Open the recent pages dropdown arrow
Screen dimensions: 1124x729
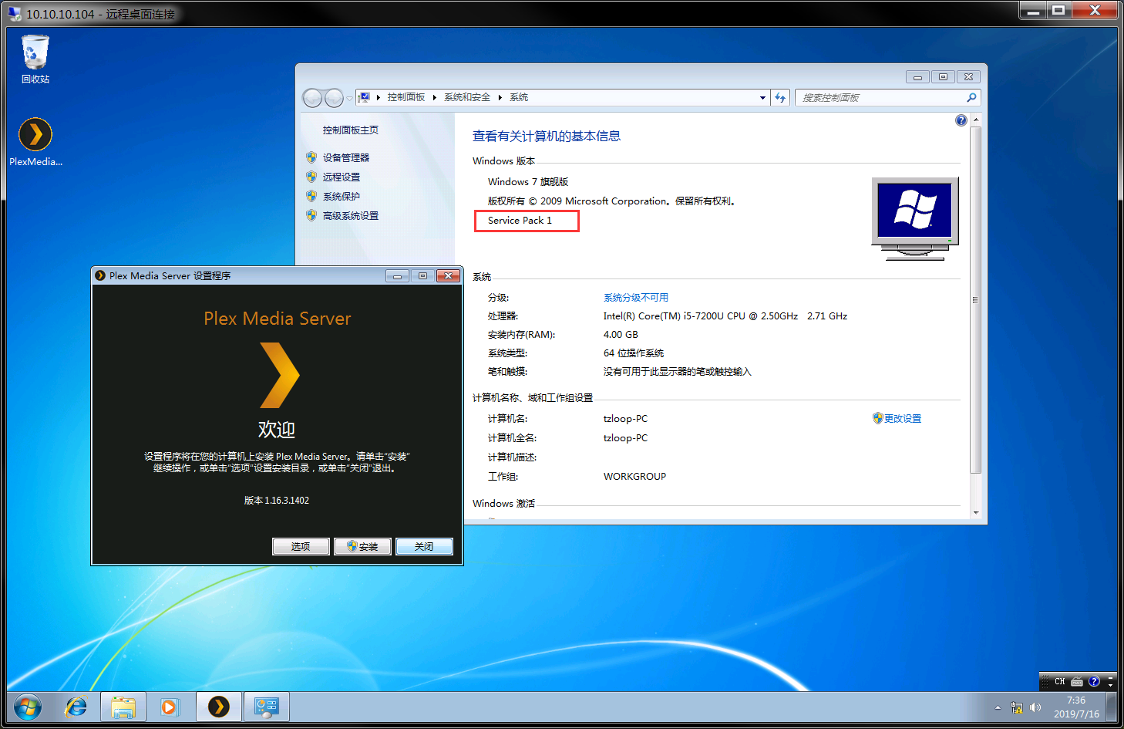coord(349,98)
